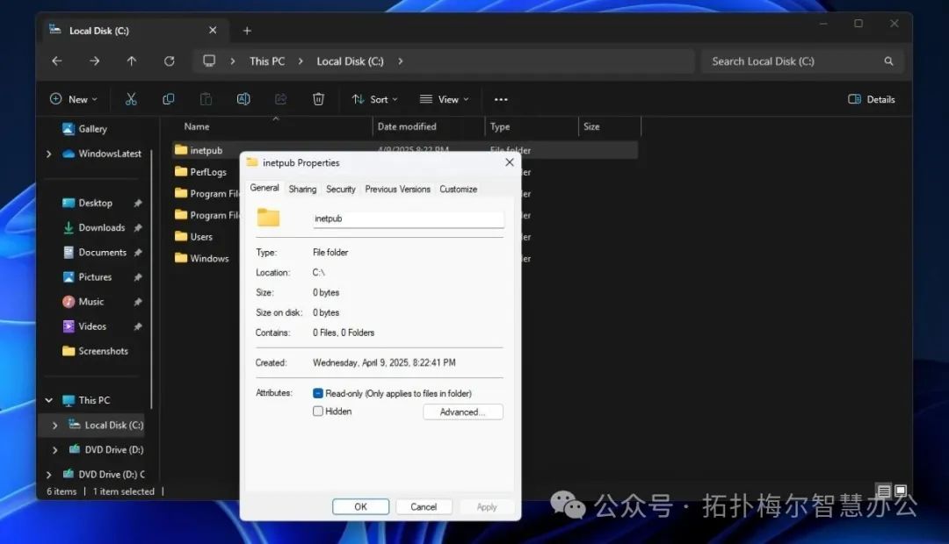The height and width of the screenshot is (544, 949).
Task: Refresh the current folder view
Action: pyautogui.click(x=169, y=61)
